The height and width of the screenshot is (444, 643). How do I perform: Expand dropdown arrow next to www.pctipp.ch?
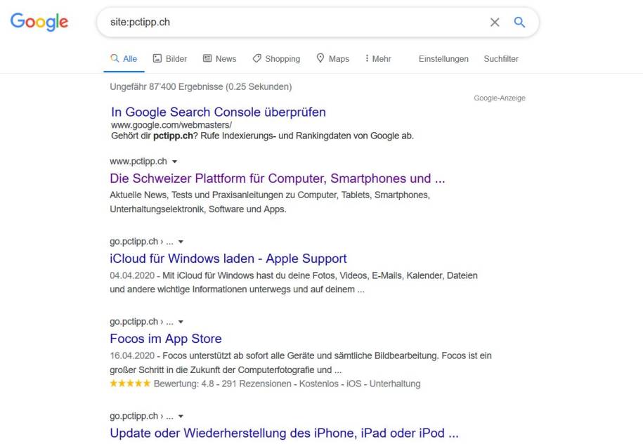pyautogui.click(x=174, y=162)
